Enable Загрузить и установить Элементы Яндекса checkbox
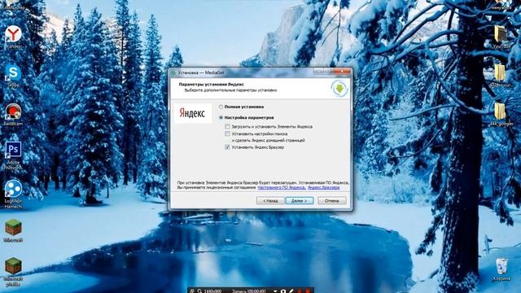Viewport: 521px width, 293px height. [x=227, y=127]
